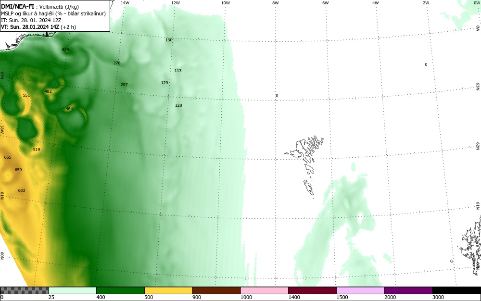Click the CAPE value 129 on the map
Screen dimensions: 481x301
[x=165, y=83]
